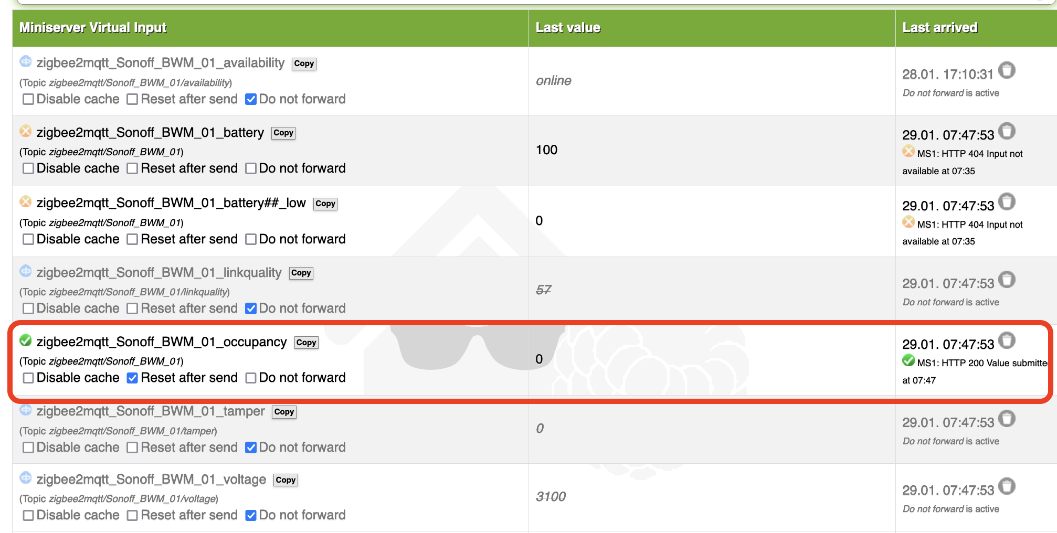Viewport: 1057px width, 533px height.
Task: Copy the occupancy input name
Action: point(306,343)
